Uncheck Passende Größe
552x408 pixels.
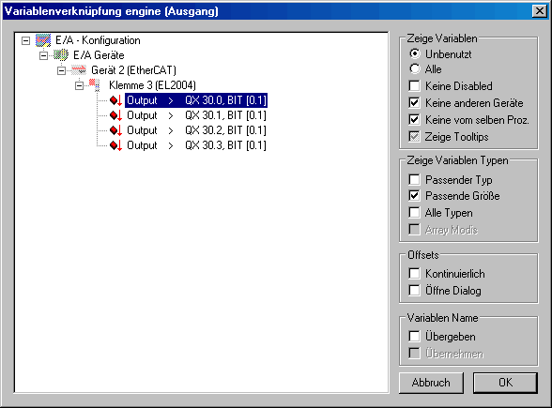coord(415,195)
